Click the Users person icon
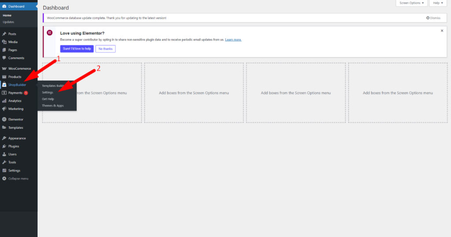The width and height of the screenshot is (451, 237). (x=4, y=155)
